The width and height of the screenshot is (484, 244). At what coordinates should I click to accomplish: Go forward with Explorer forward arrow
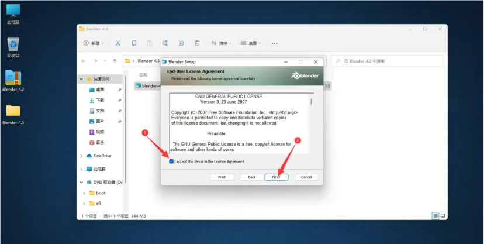tap(95, 61)
